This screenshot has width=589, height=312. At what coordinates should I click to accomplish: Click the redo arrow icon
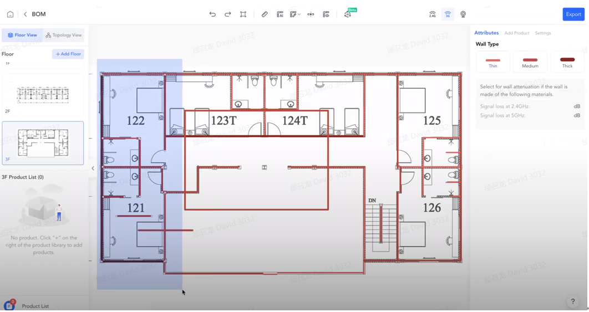227,14
